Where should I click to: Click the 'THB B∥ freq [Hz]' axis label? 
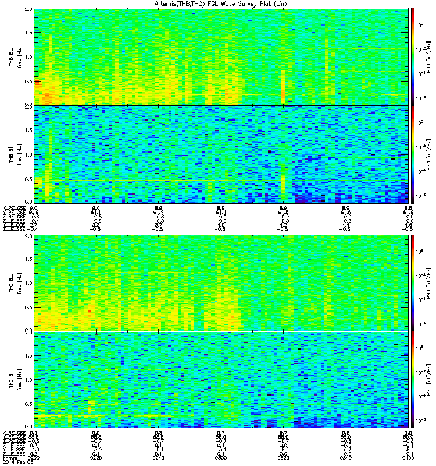pos(16,154)
